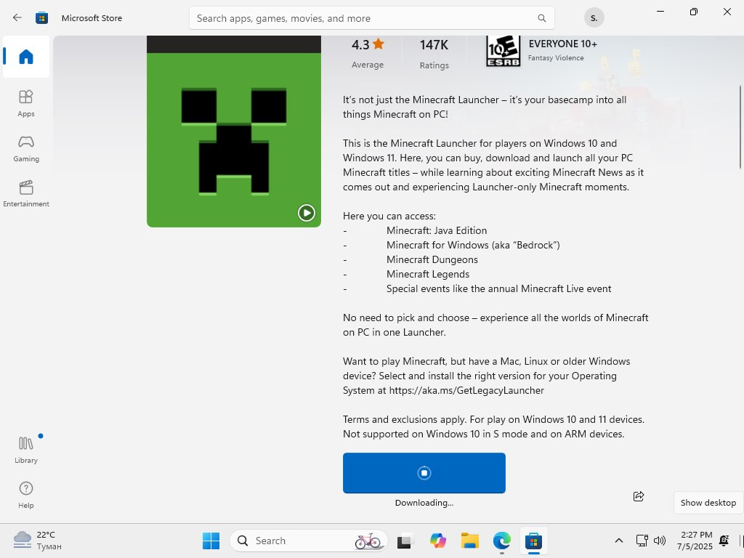Restore down the Microsoft Store window
Screen dimensions: 744x558
pyautogui.click(x=694, y=12)
